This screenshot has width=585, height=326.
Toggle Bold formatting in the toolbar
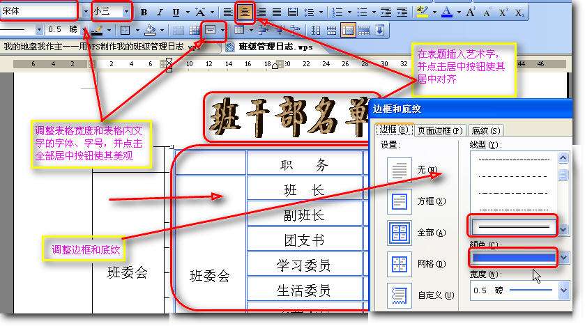click(x=144, y=13)
